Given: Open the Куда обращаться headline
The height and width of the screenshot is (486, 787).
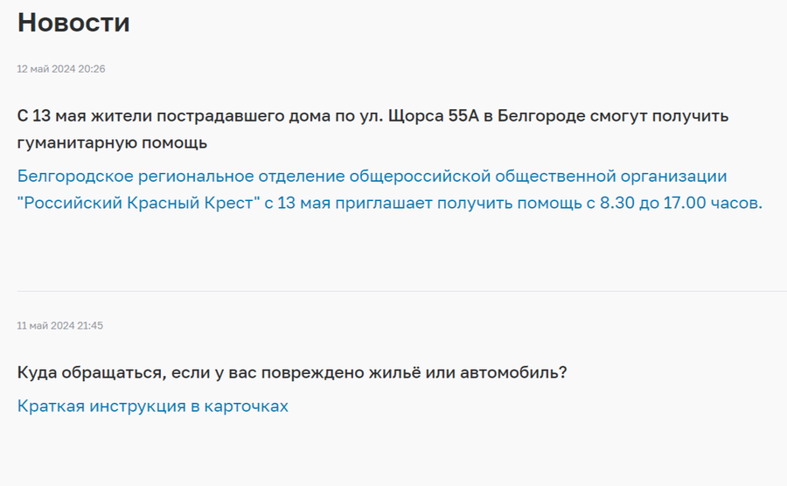Looking at the screenshot, I should point(291,372).
